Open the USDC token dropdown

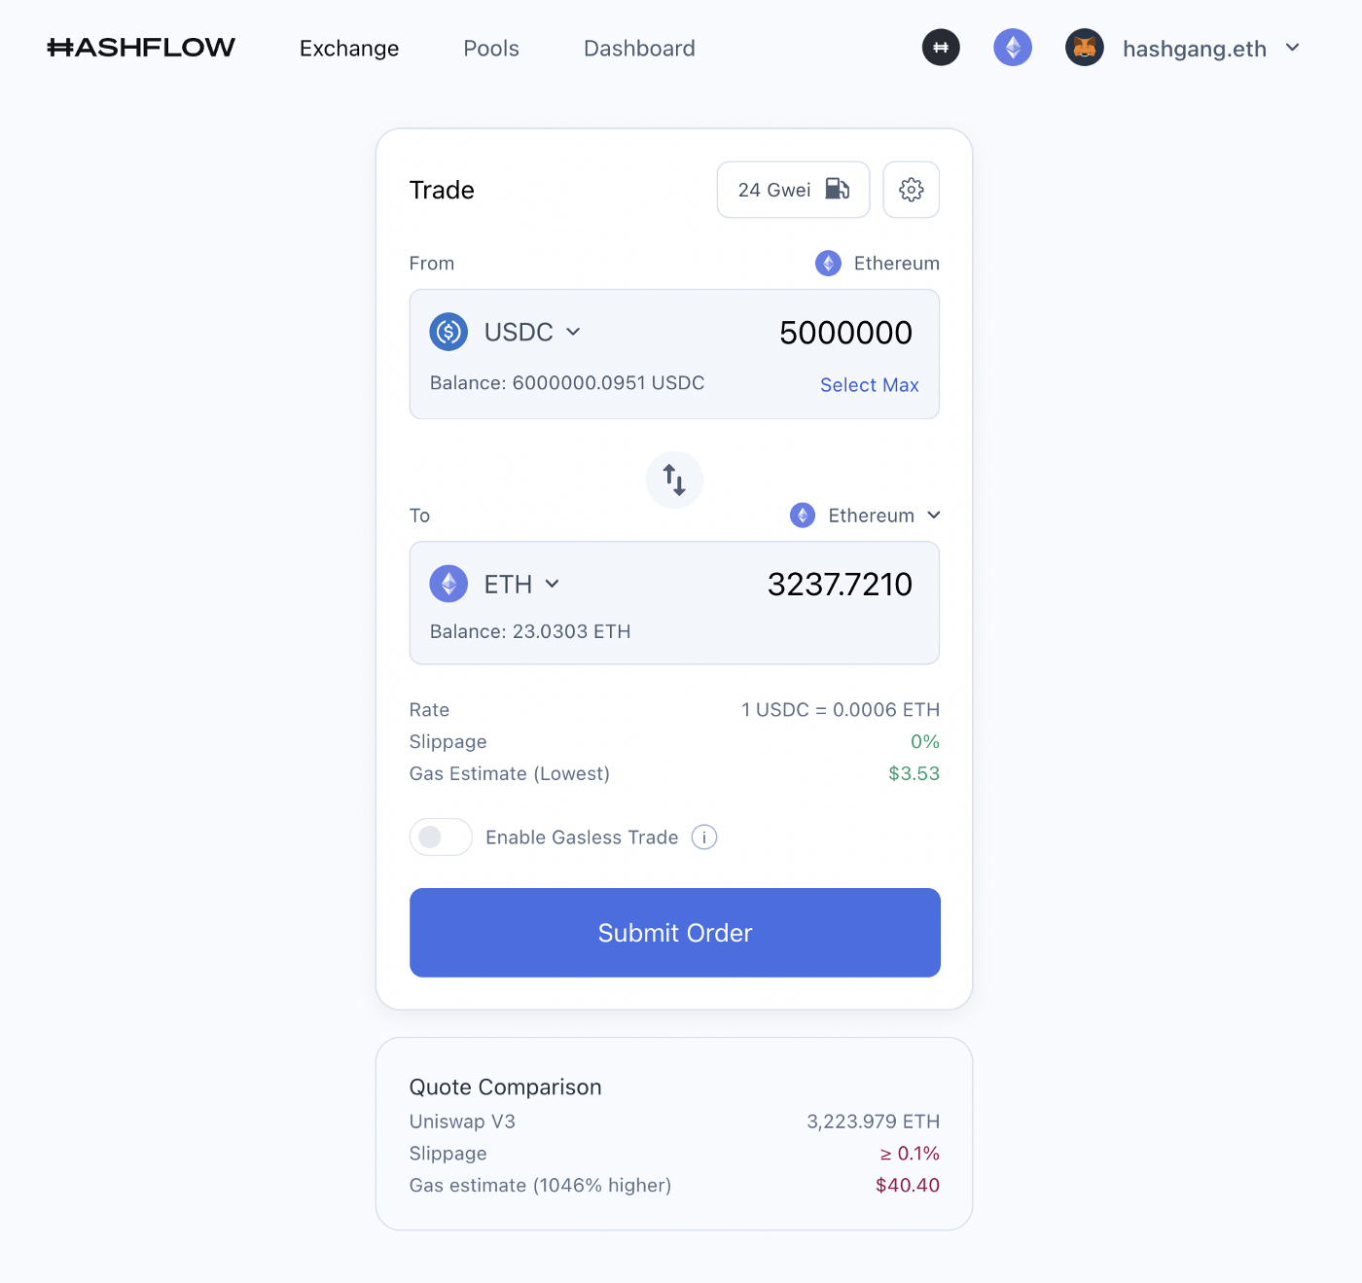pyautogui.click(x=532, y=332)
